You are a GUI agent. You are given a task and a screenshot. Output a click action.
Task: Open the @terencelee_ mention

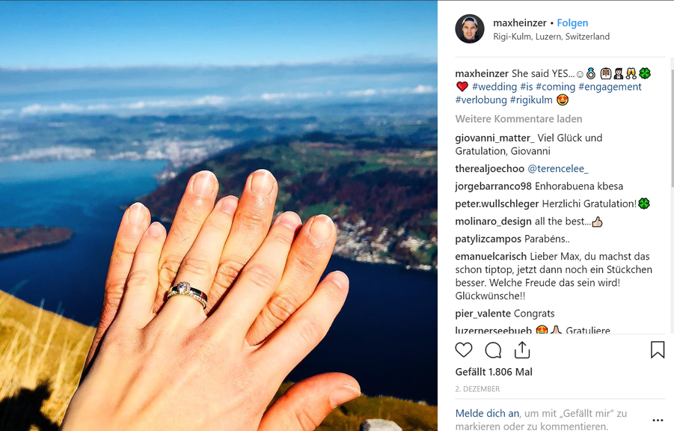[557, 168]
